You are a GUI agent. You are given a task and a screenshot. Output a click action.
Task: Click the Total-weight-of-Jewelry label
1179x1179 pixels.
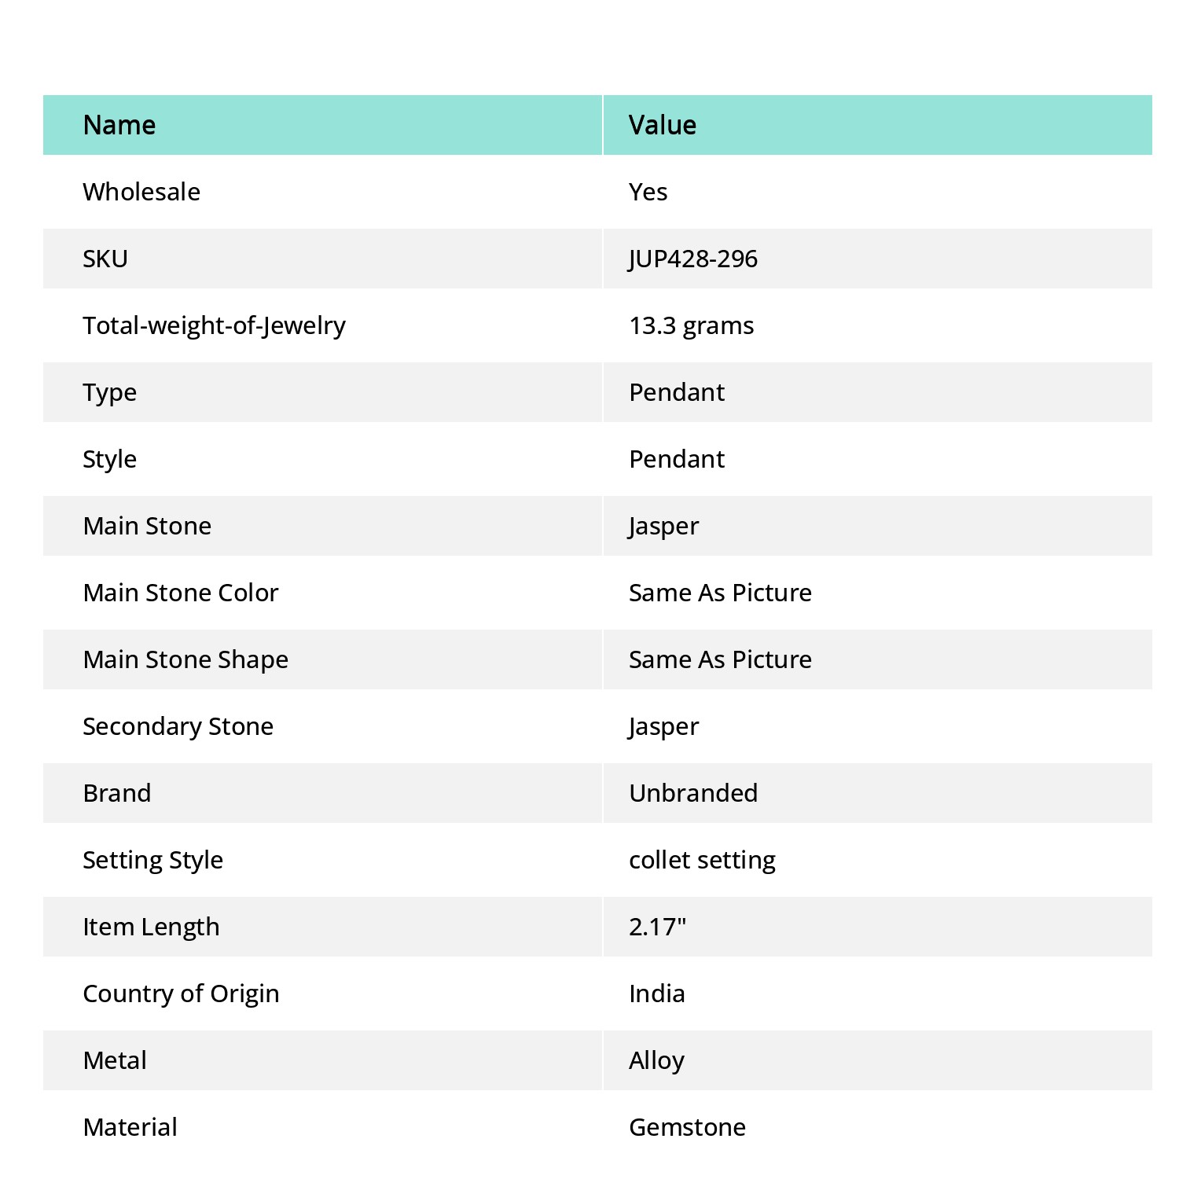point(214,325)
